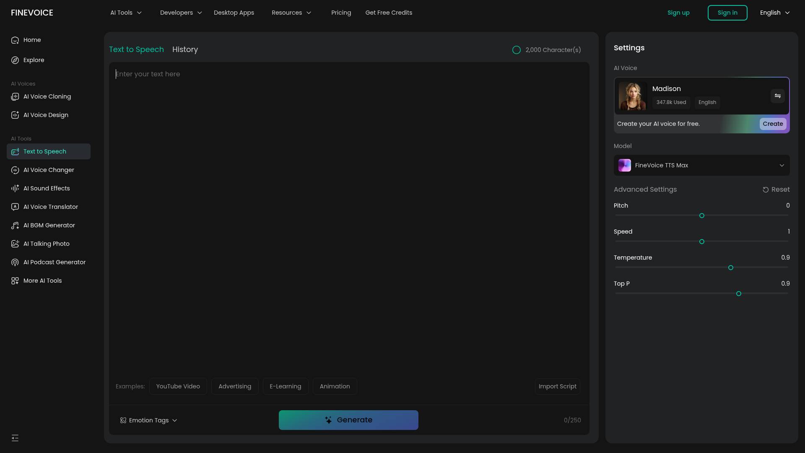
Task: Click the Sign up link
Action: pos(678,13)
